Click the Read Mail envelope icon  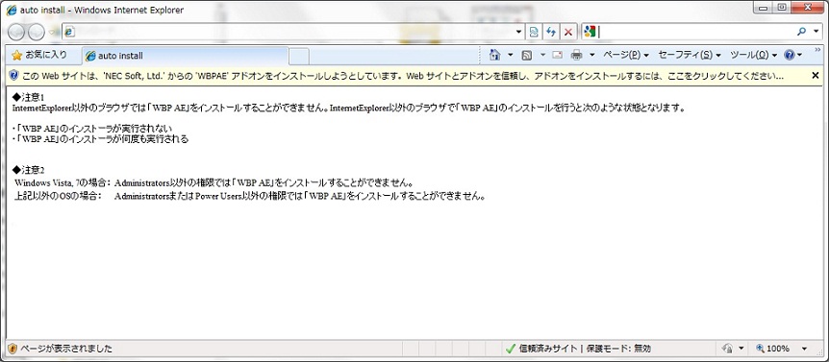tap(558, 55)
